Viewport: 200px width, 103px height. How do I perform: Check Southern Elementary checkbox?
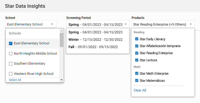(x=11, y=64)
